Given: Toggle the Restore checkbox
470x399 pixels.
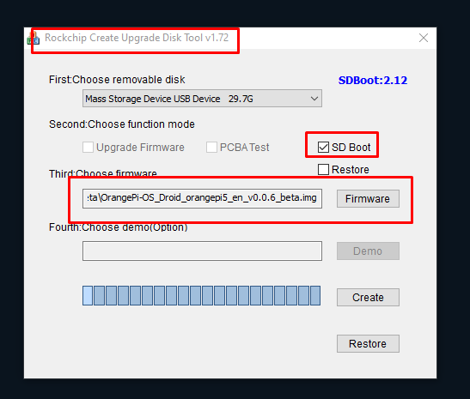Looking at the screenshot, I should (323, 169).
